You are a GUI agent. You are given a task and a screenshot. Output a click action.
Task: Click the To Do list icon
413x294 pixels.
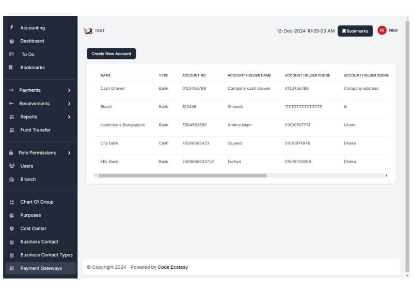click(x=11, y=54)
